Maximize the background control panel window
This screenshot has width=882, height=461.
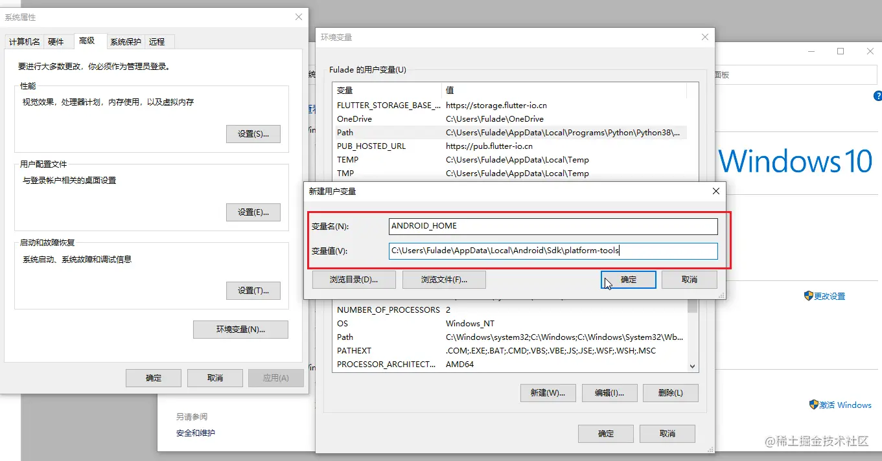click(x=841, y=51)
